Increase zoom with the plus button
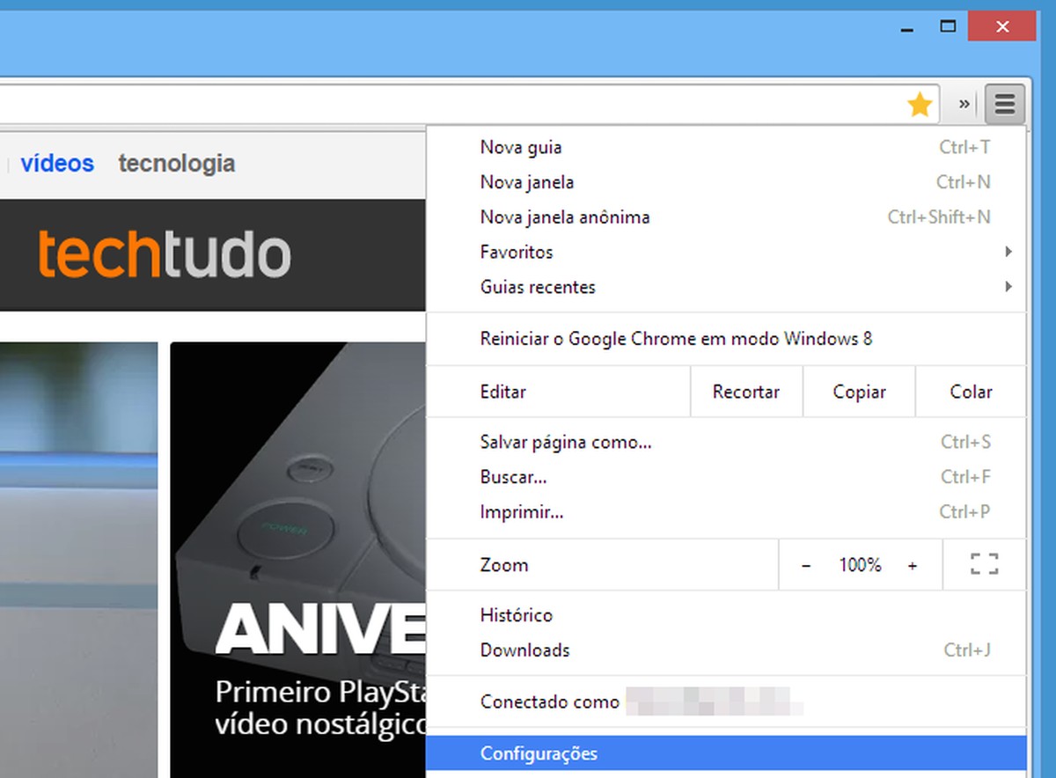The width and height of the screenshot is (1056, 778). tap(913, 565)
